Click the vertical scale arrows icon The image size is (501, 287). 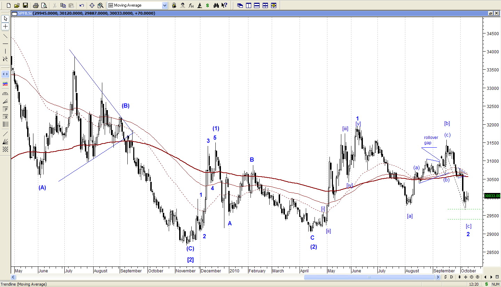(x=460, y=277)
